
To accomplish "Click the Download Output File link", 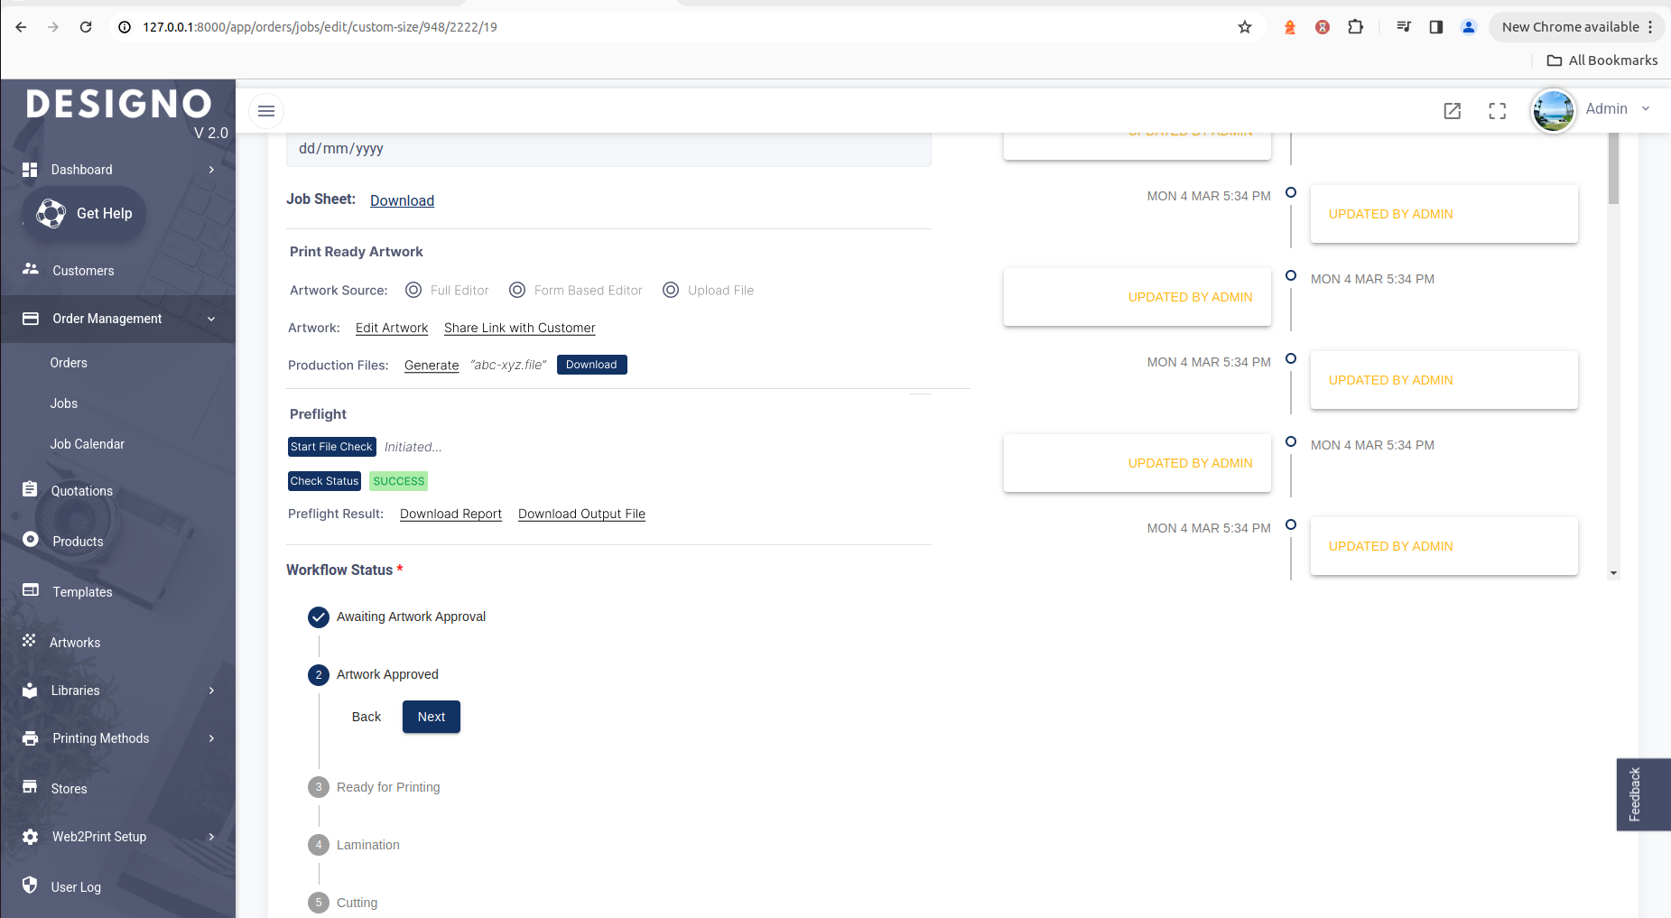I will tap(581, 514).
